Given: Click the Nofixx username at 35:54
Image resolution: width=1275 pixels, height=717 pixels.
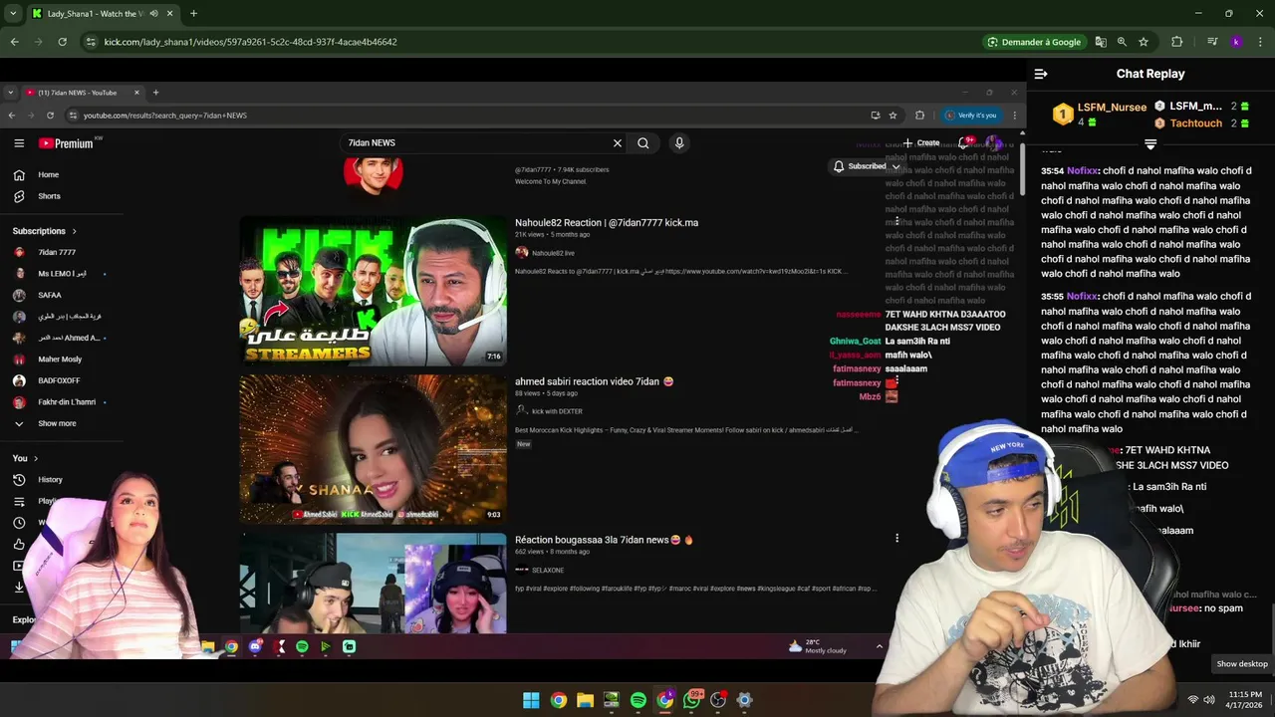Looking at the screenshot, I should (x=1082, y=170).
